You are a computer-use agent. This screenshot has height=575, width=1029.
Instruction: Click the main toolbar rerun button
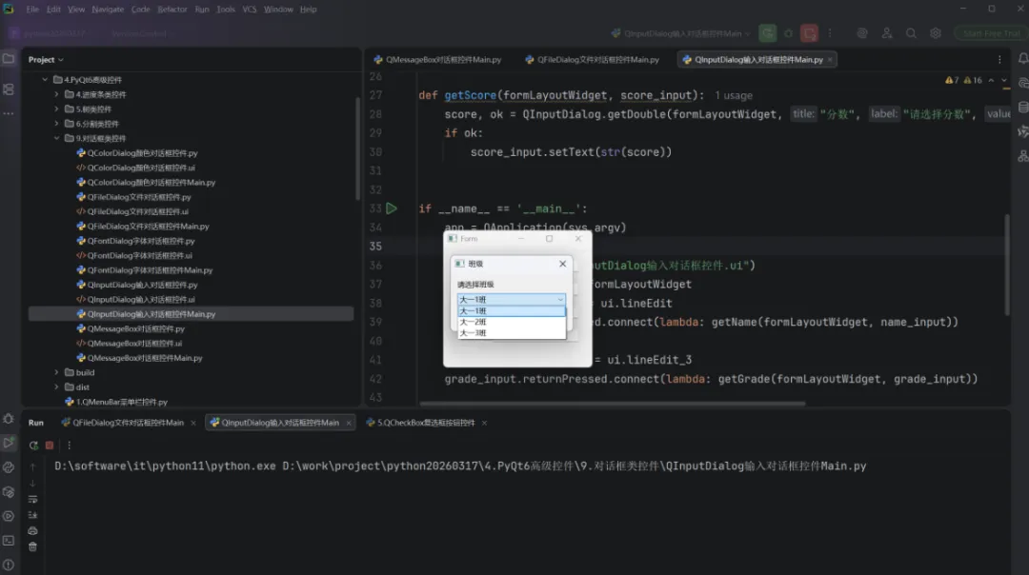coord(767,33)
